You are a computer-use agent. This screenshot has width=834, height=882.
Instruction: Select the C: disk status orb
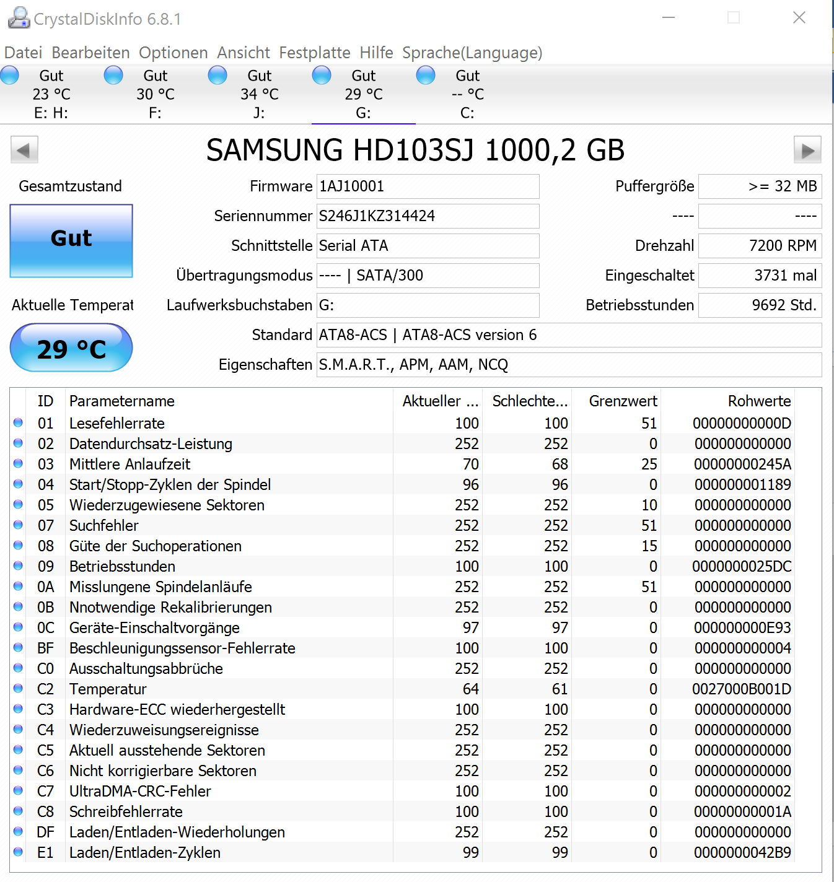[x=426, y=76]
